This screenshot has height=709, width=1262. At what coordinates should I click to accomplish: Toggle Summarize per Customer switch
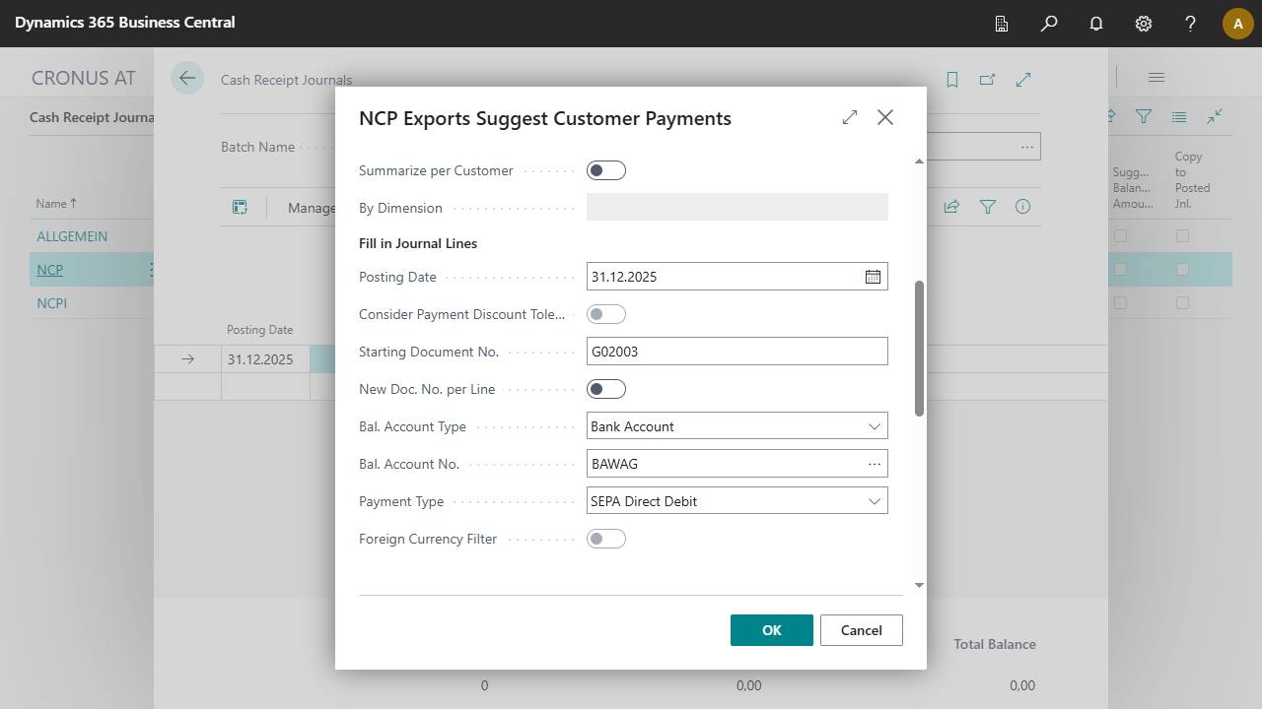point(606,170)
